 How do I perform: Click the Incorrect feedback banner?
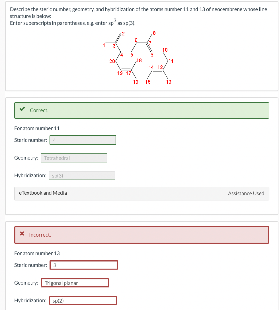coord(142,235)
